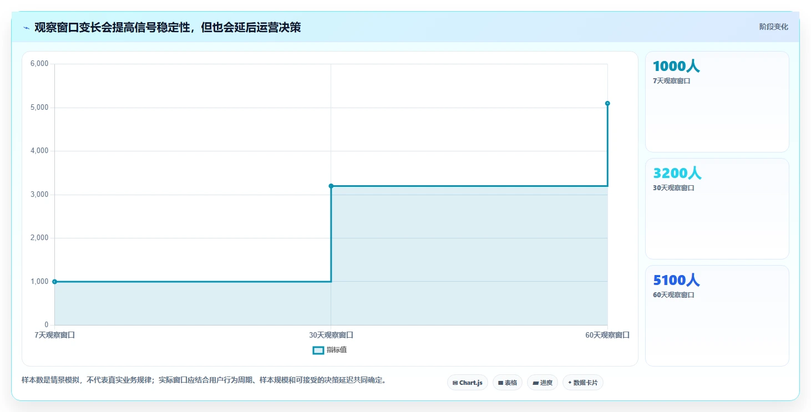Click the 阶段变化 label in header
Viewport: 811px width, 412px height.
coord(773,27)
